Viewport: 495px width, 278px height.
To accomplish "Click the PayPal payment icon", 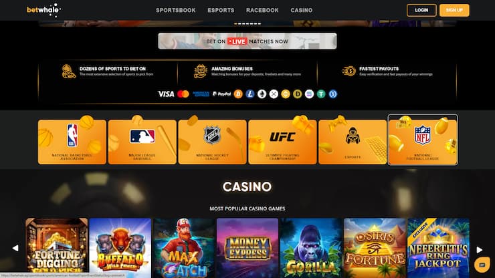I will 221,94.
